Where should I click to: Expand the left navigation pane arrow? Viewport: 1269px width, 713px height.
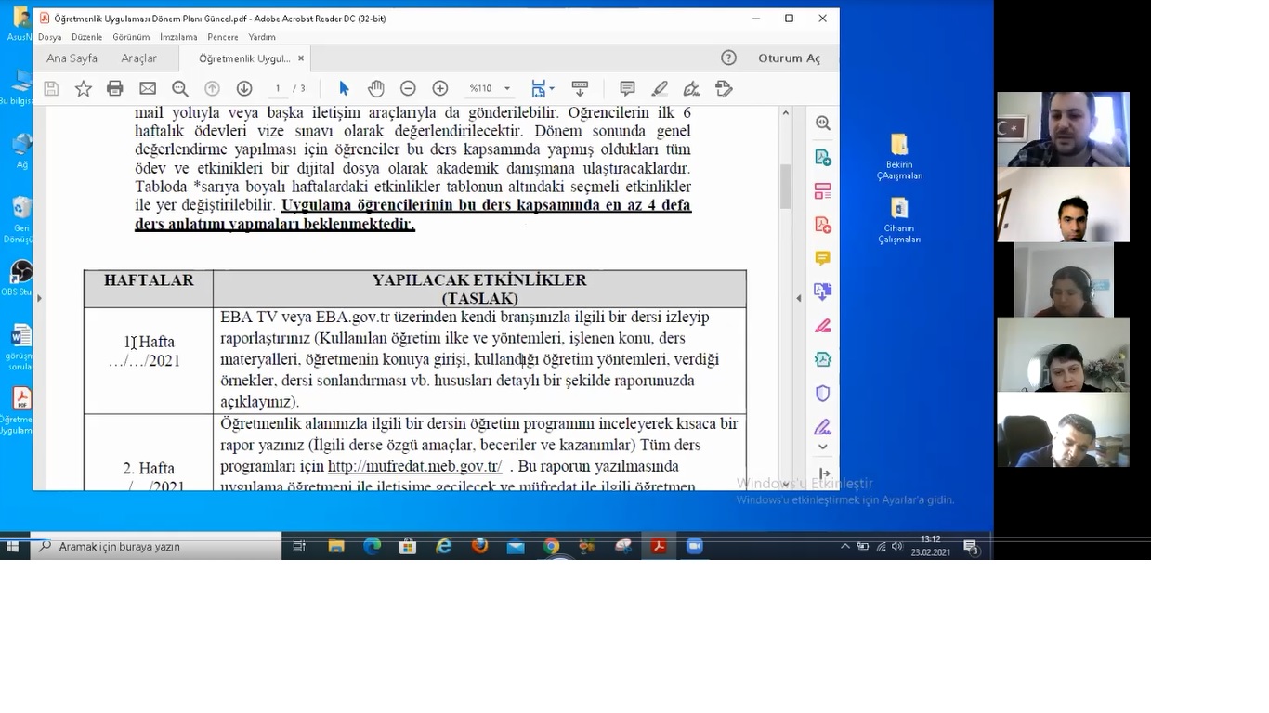(39, 298)
